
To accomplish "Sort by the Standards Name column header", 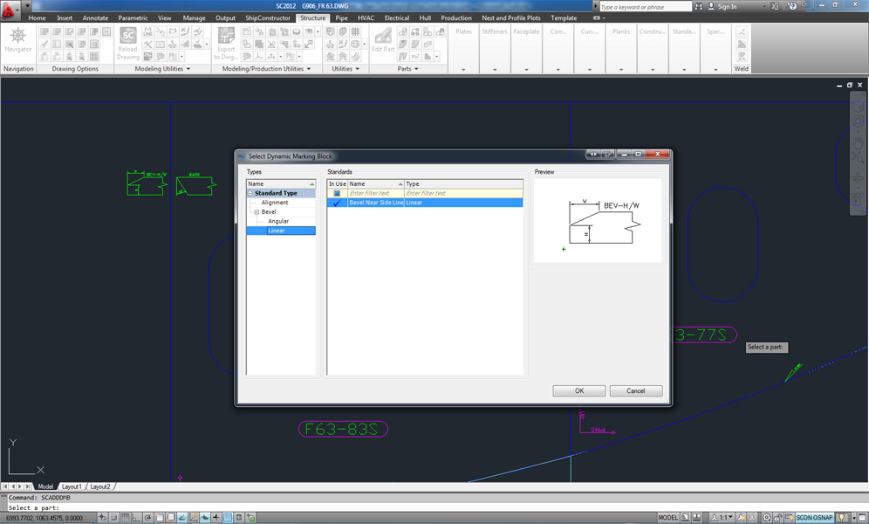I will (x=376, y=184).
